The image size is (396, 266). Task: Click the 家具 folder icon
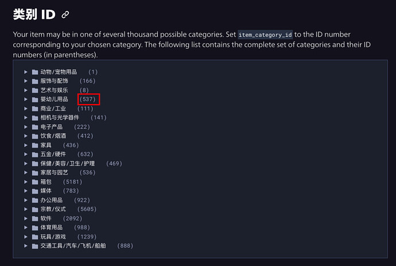35,145
